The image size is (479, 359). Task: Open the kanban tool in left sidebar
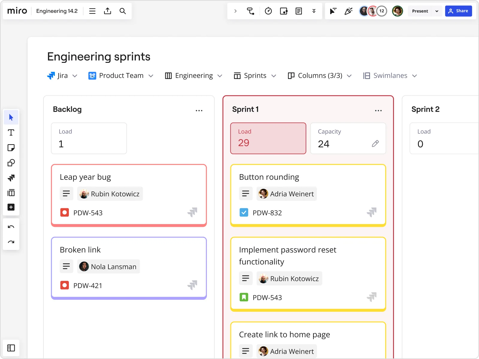pyautogui.click(x=11, y=193)
